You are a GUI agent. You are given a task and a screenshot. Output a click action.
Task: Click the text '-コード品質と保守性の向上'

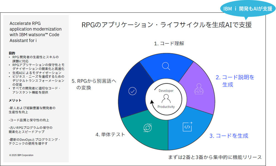coord(29,120)
